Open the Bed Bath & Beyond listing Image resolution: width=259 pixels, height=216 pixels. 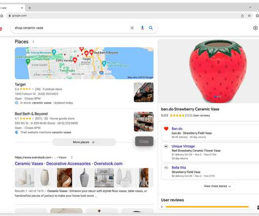[x=31, y=114]
